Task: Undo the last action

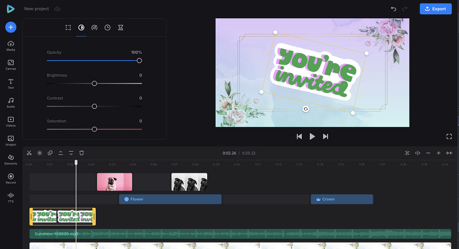Action: 394,9
